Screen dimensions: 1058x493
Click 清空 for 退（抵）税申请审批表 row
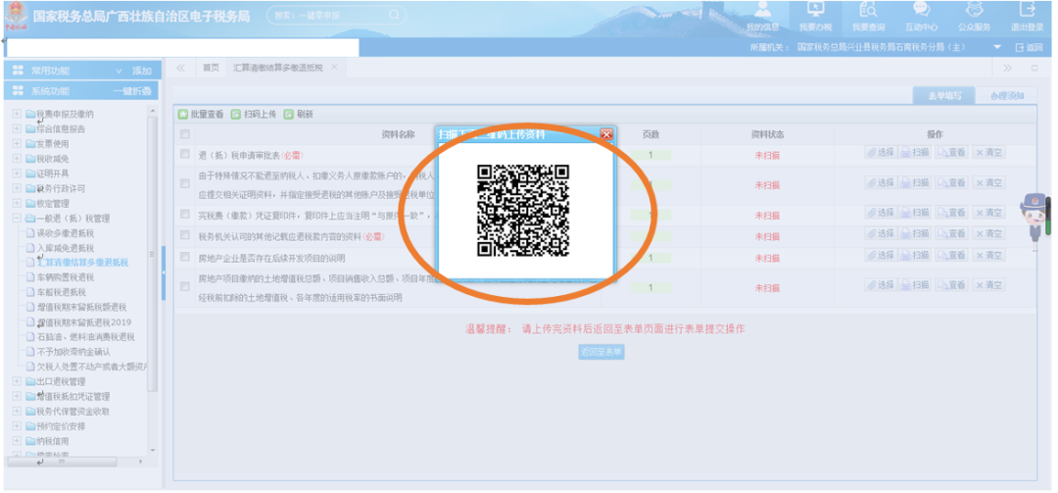(x=988, y=153)
